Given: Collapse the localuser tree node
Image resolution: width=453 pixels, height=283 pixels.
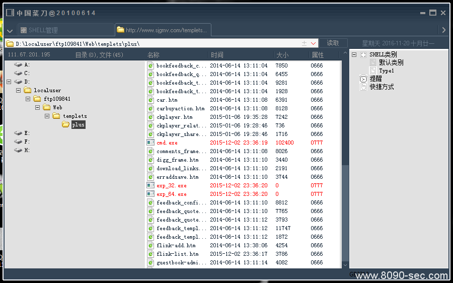Looking at the screenshot, I should point(19,90).
